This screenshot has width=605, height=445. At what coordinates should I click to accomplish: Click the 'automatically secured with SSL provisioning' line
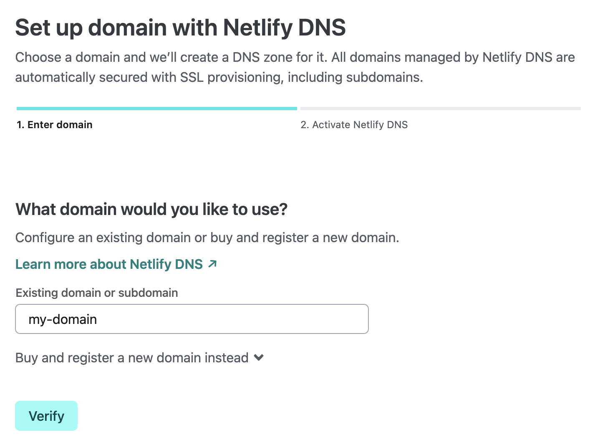(x=219, y=77)
